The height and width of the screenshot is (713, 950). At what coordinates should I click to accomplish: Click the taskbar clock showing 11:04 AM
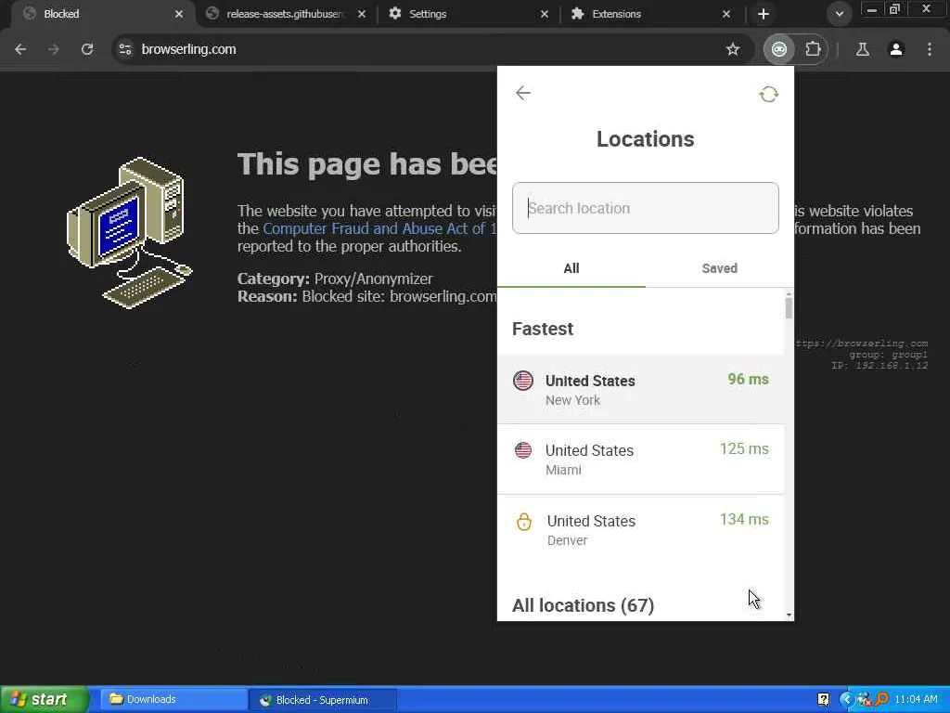tap(916, 700)
